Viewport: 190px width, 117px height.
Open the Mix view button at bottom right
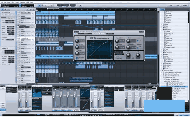point(181,115)
